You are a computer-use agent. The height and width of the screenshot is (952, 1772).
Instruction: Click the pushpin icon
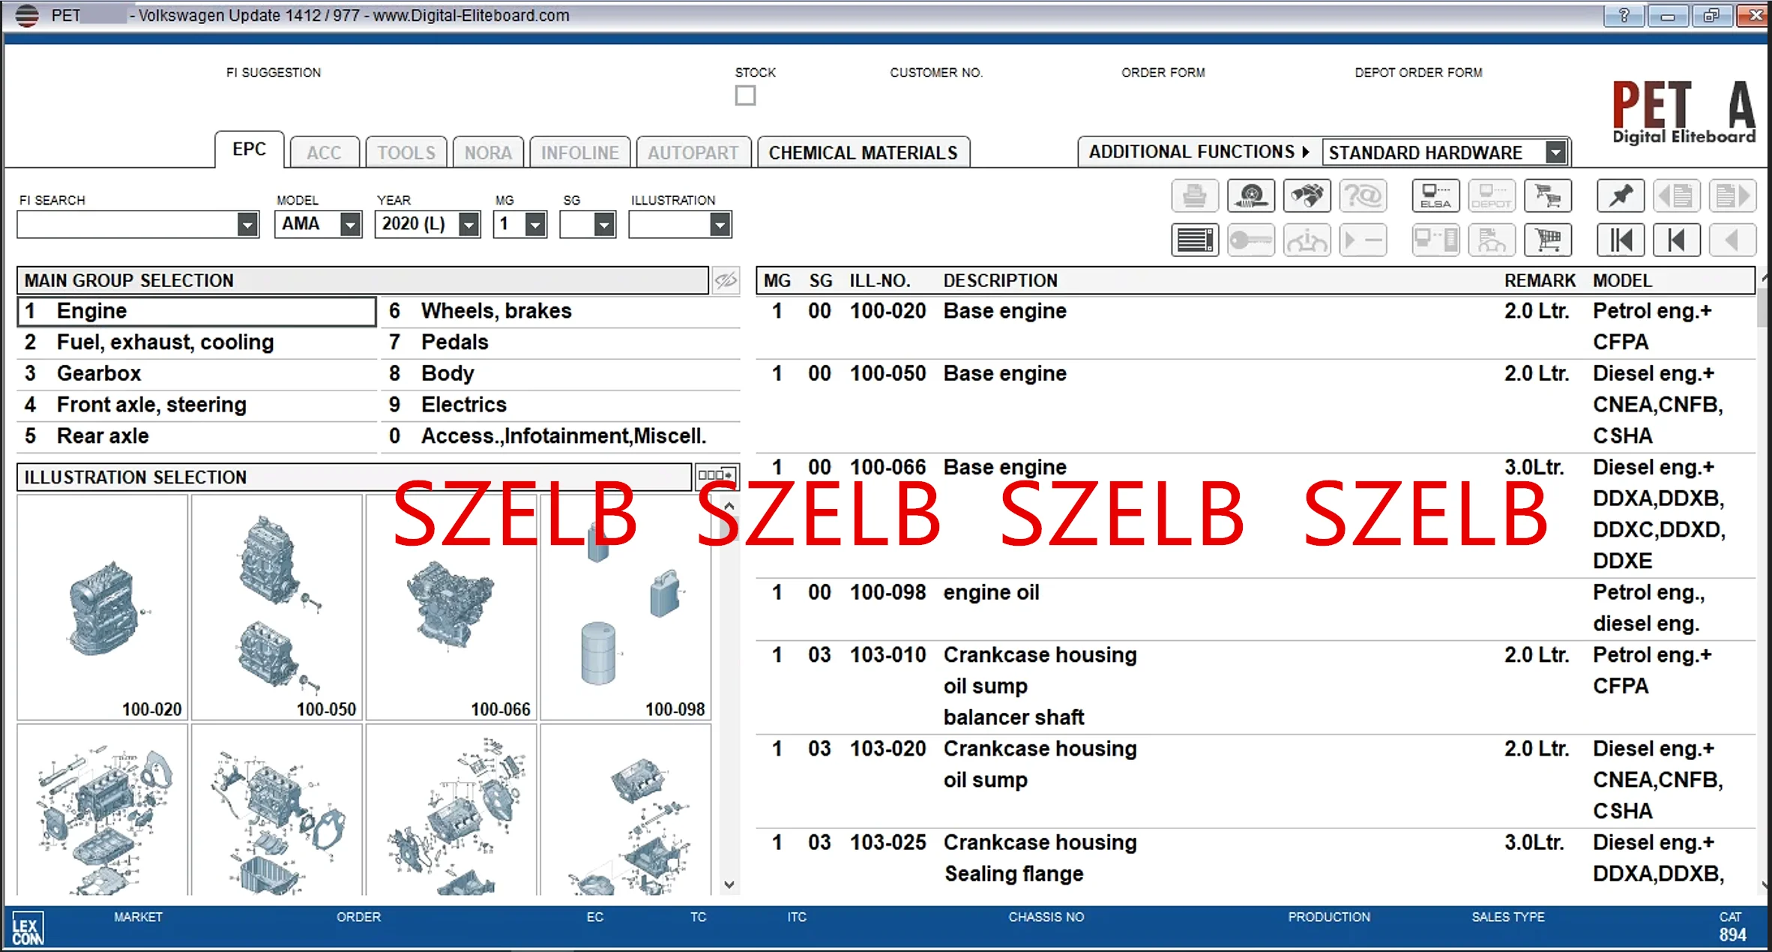[x=1621, y=196]
